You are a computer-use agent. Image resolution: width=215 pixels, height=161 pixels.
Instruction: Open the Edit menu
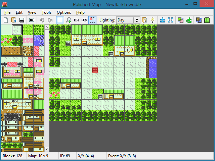(x=19, y=12)
